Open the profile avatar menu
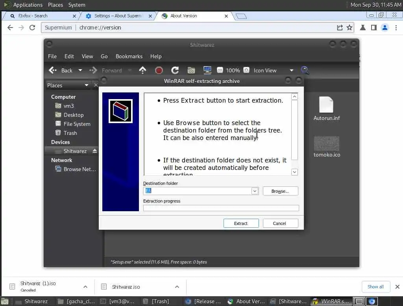This screenshot has height=306, width=403. click(385, 28)
